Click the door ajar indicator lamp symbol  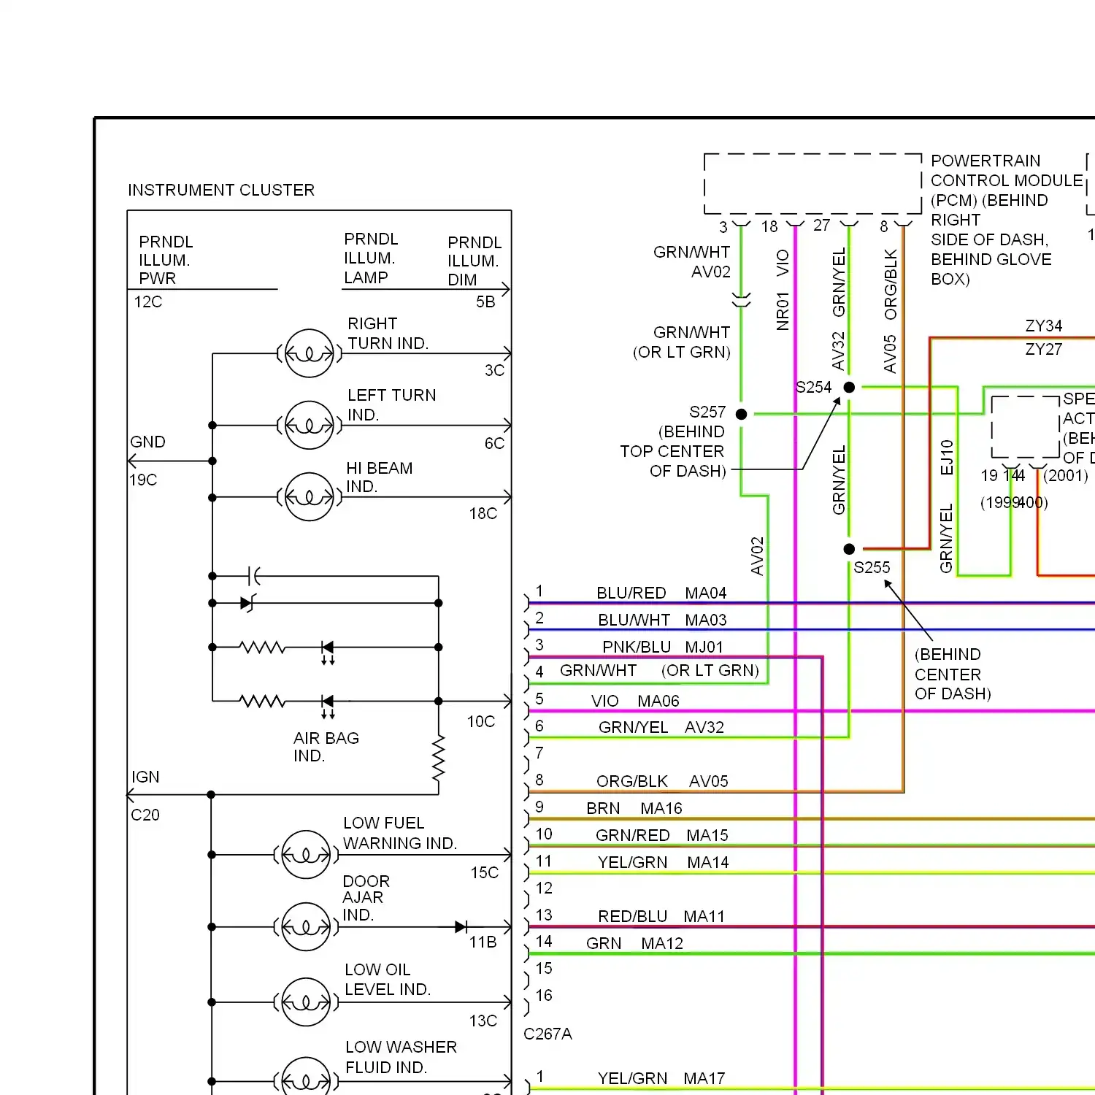[306, 927]
